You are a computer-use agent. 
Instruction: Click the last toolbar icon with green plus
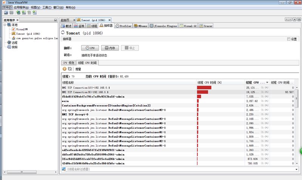[x=34, y=12]
